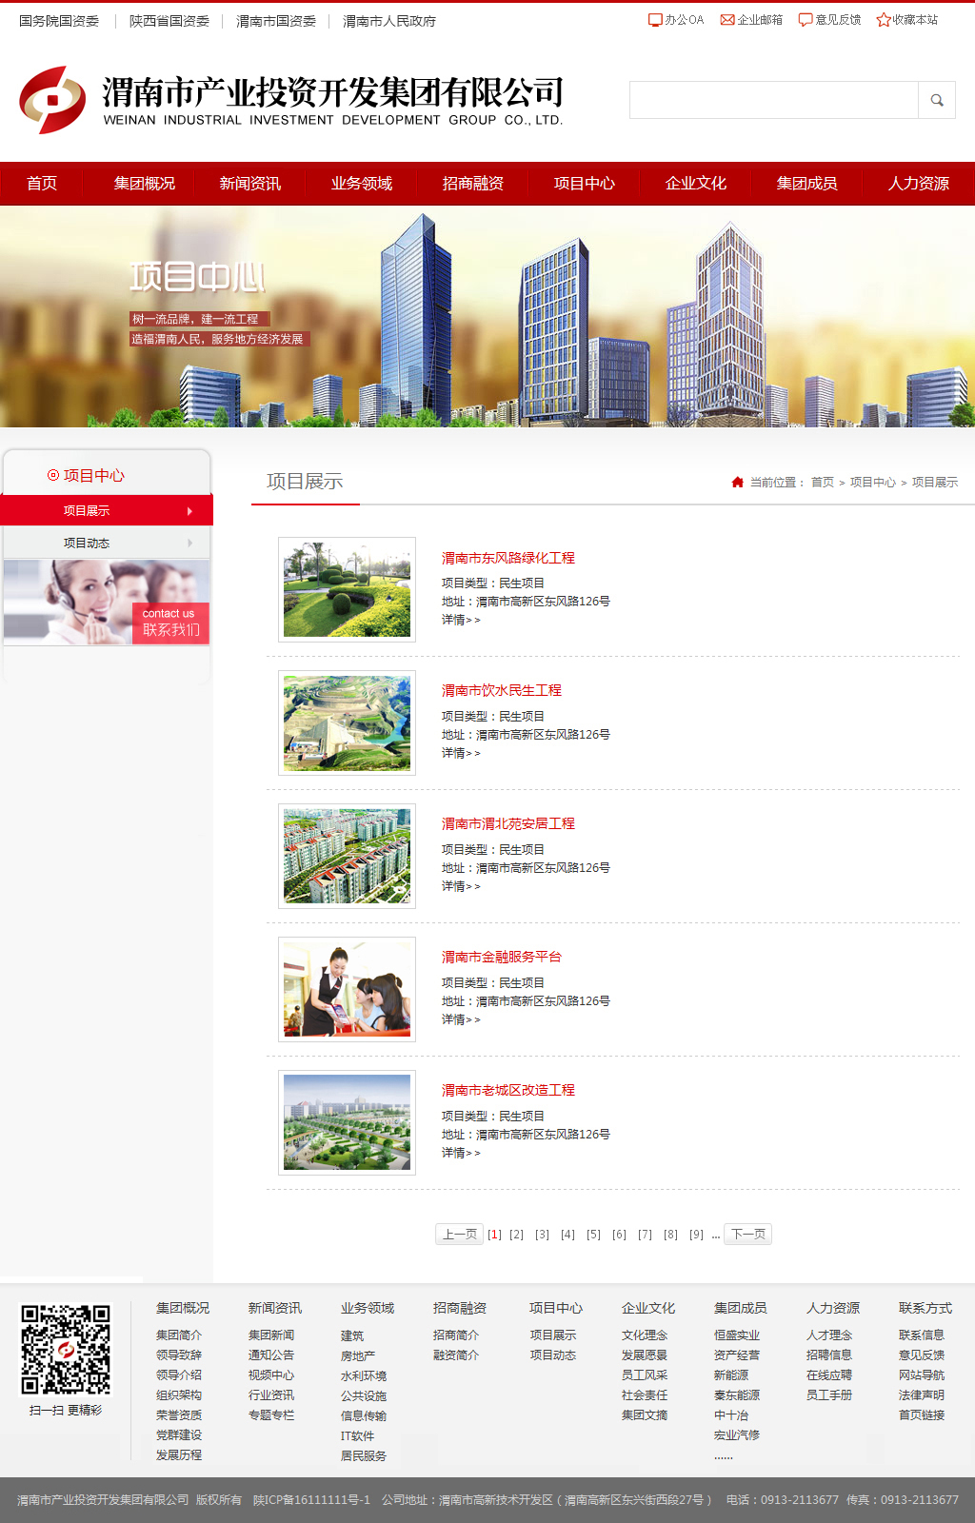Go to page [9]
Image resolution: width=975 pixels, height=1523 pixels.
click(697, 1235)
